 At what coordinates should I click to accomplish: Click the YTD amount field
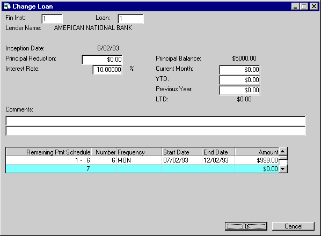[x=239, y=80]
